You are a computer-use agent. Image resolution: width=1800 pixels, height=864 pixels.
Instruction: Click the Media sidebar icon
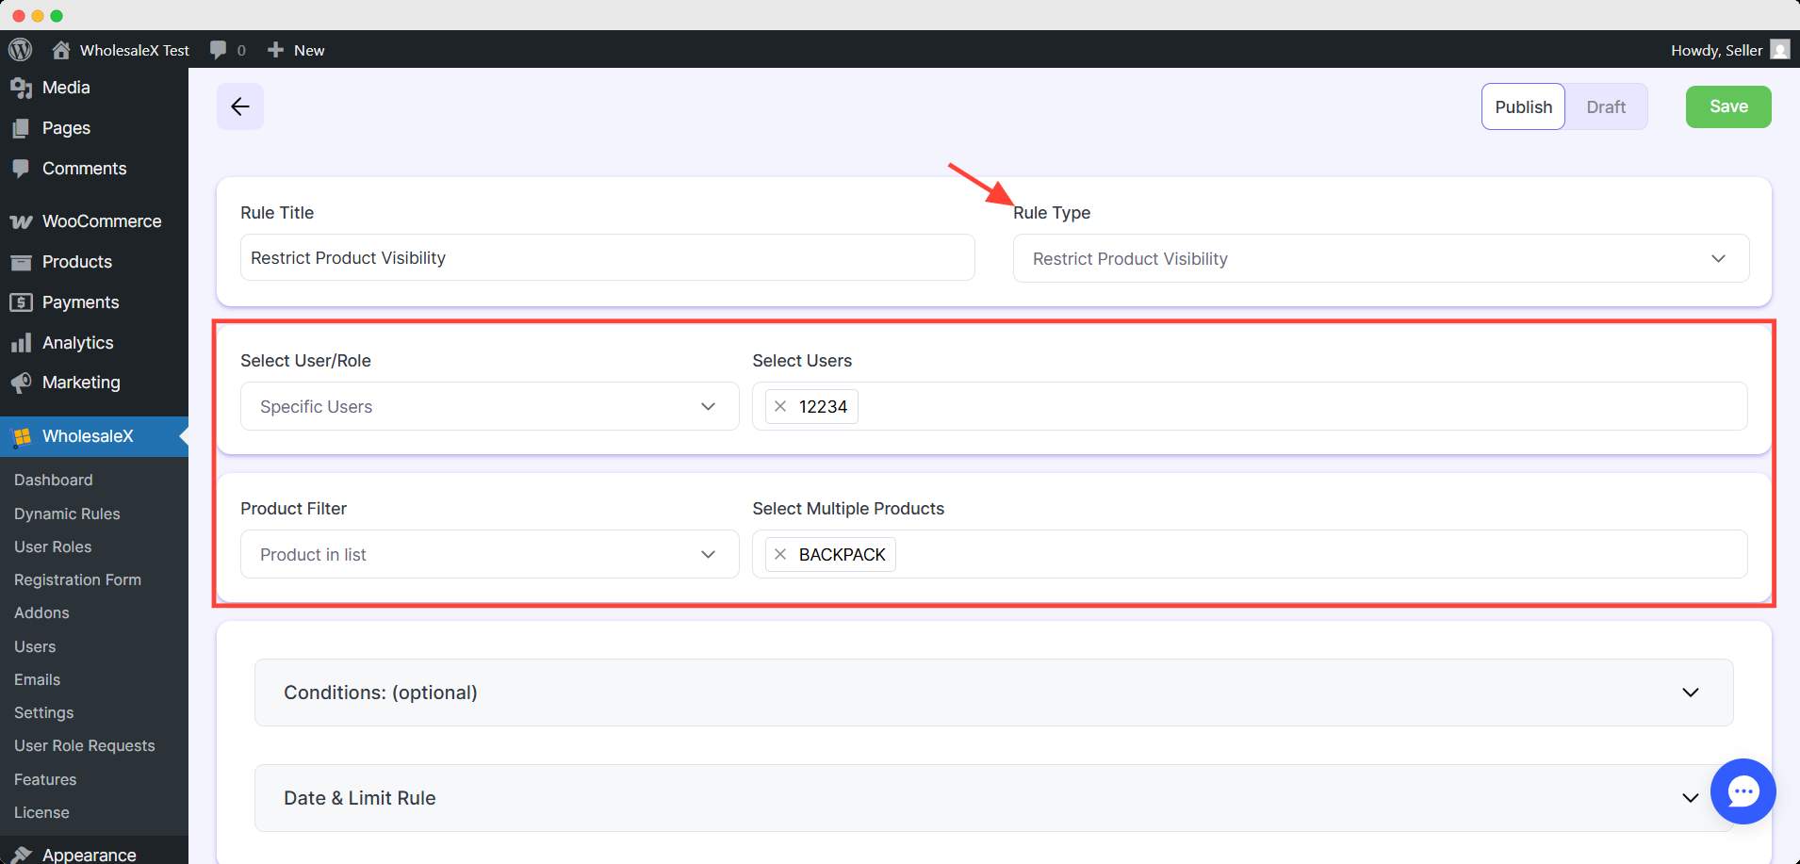click(x=21, y=88)
